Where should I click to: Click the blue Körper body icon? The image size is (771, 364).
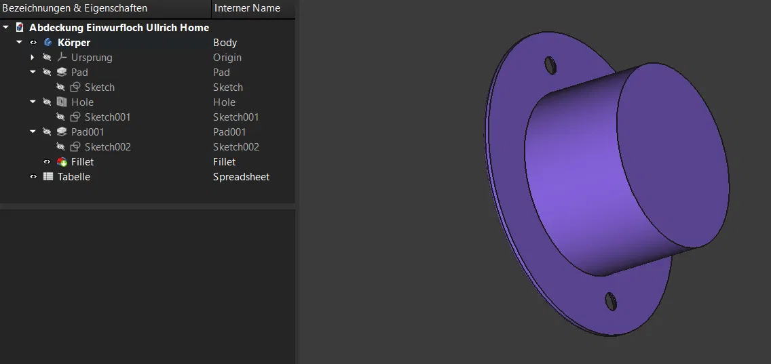pos(48,43)
